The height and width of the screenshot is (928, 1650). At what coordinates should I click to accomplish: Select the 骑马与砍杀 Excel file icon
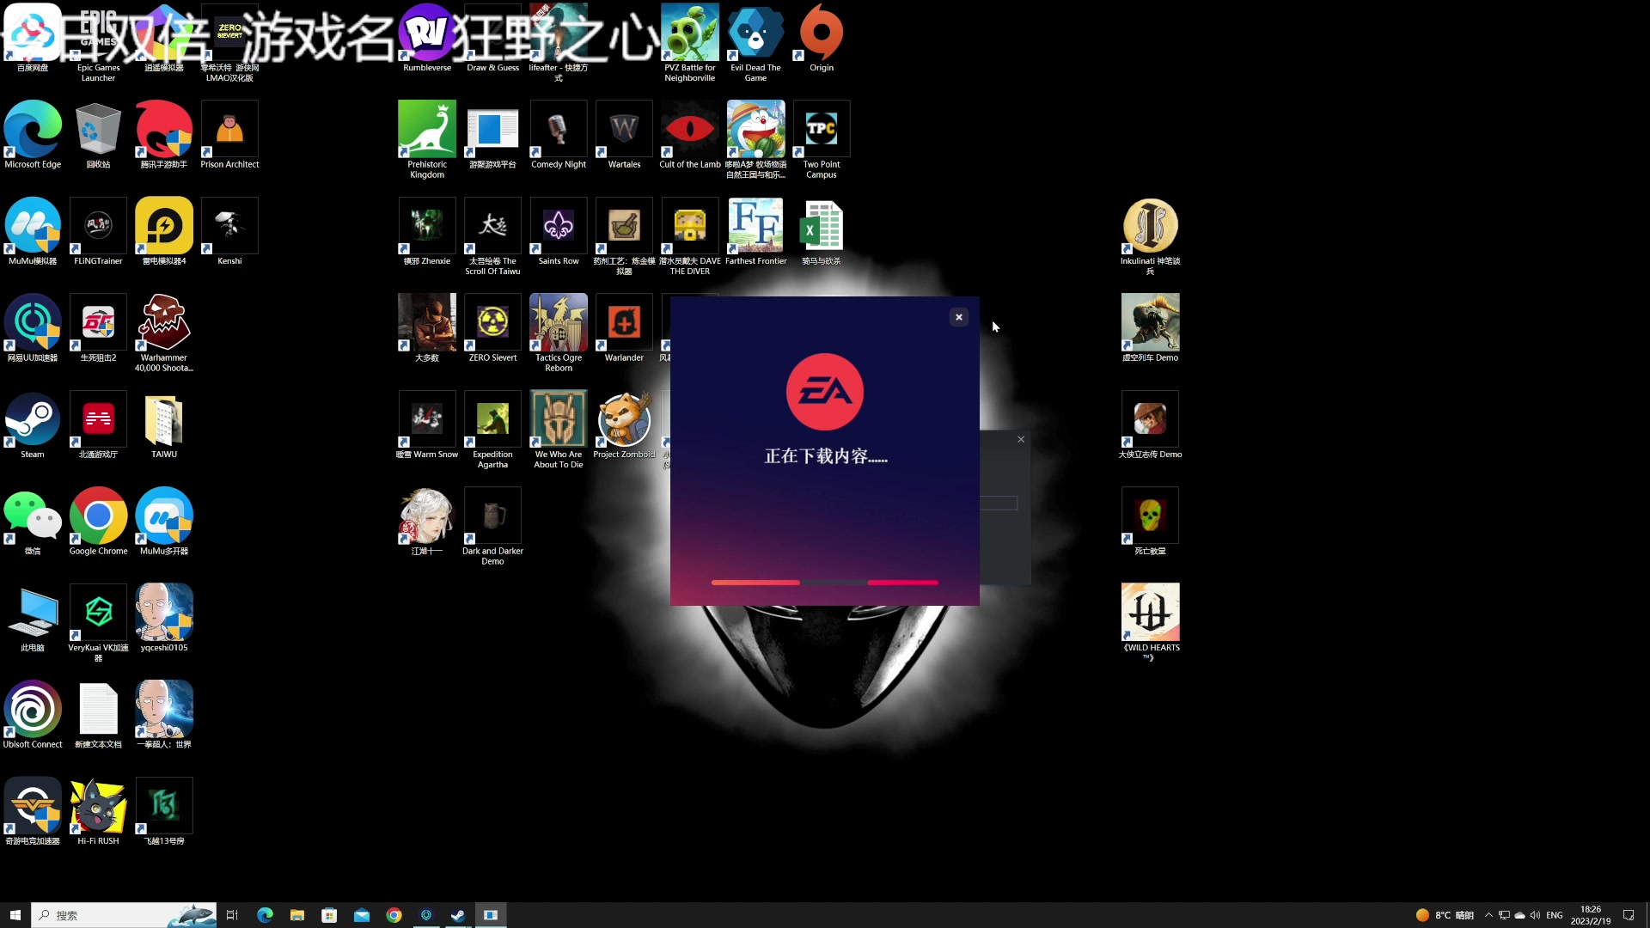pos(822,232)
